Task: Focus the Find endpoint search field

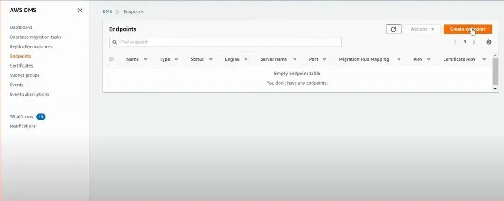Action: [225, 42]
